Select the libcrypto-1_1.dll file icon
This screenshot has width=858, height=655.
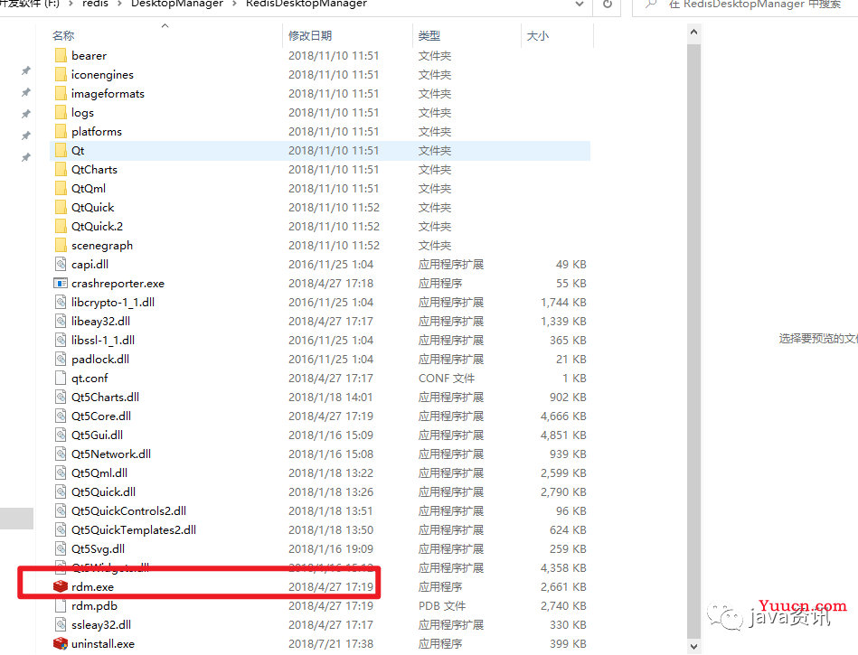(61, 302)
